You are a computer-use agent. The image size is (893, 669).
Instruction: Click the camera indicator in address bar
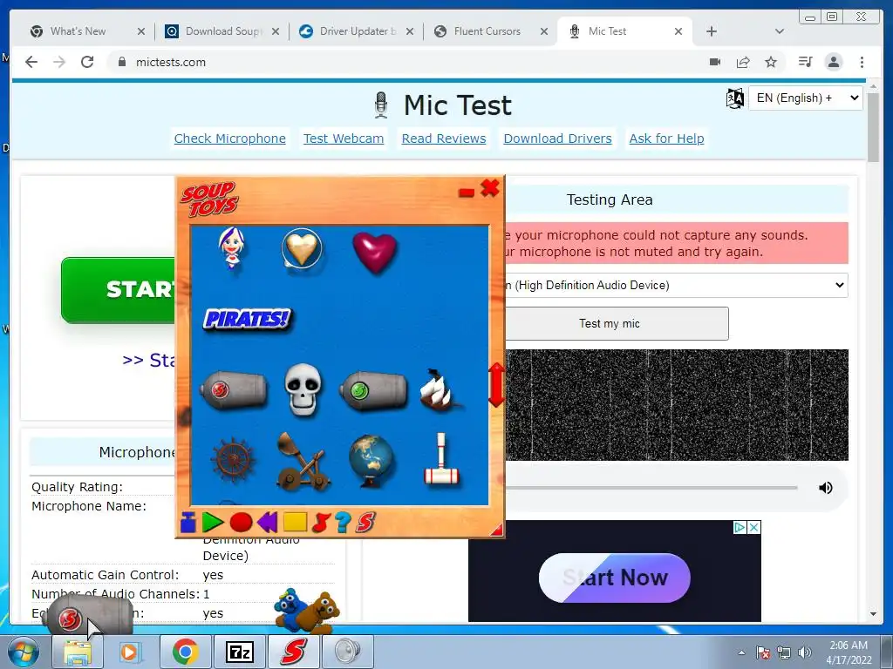click(715, 62)
